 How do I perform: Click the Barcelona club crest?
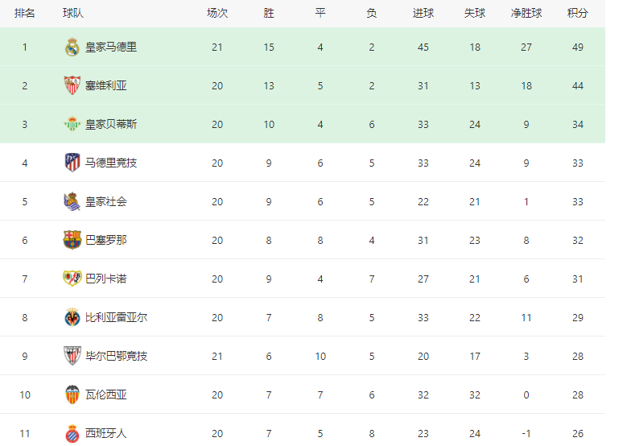[72, 240]
